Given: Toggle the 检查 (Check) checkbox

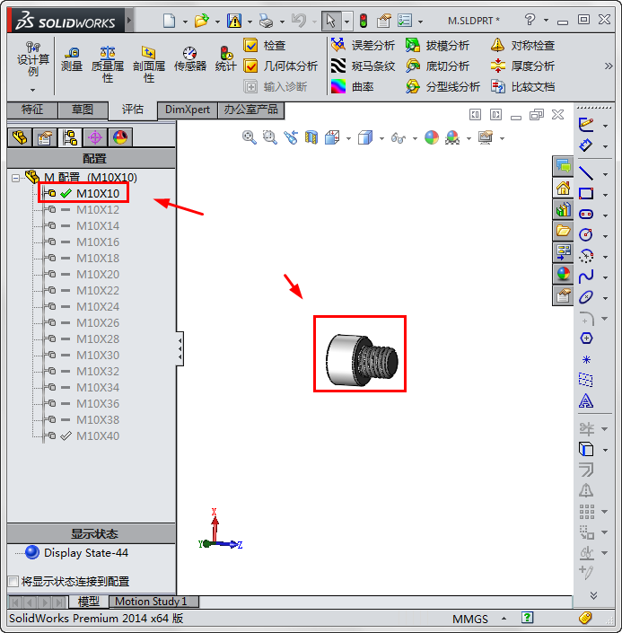Looking at the screenshot, I should click(251, 45).
